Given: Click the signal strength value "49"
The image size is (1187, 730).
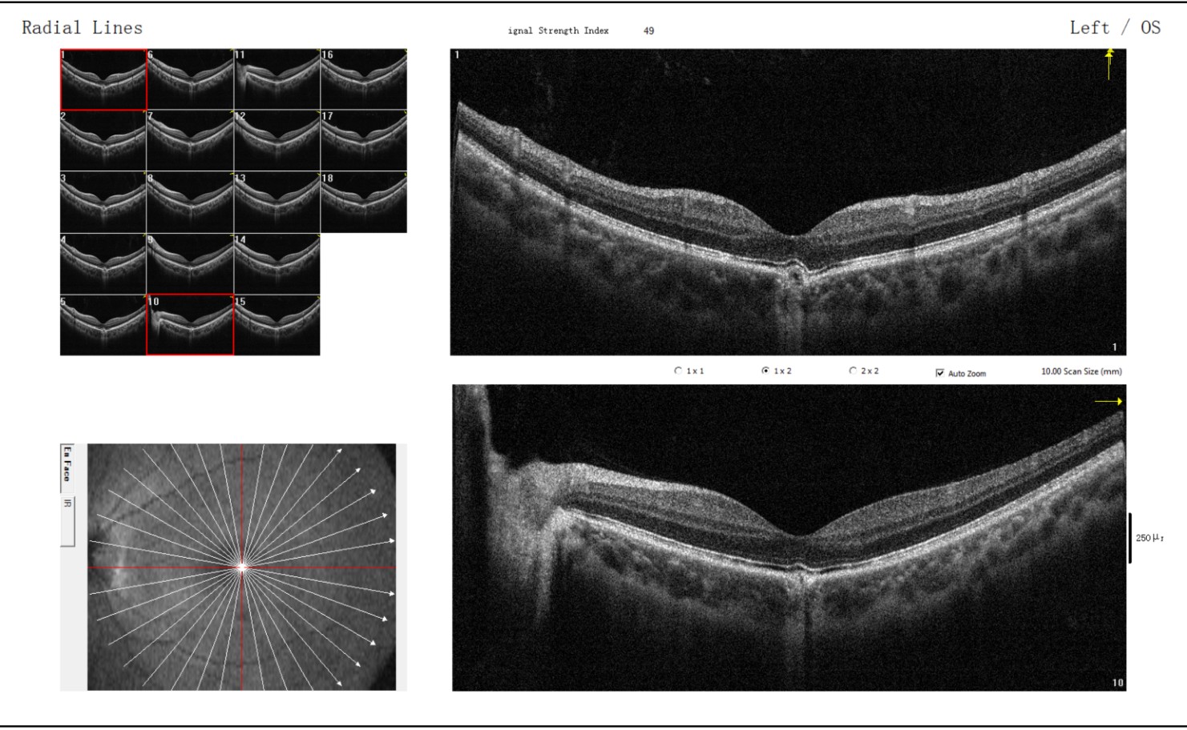Looking at the screenshot, I should [648, 30].
